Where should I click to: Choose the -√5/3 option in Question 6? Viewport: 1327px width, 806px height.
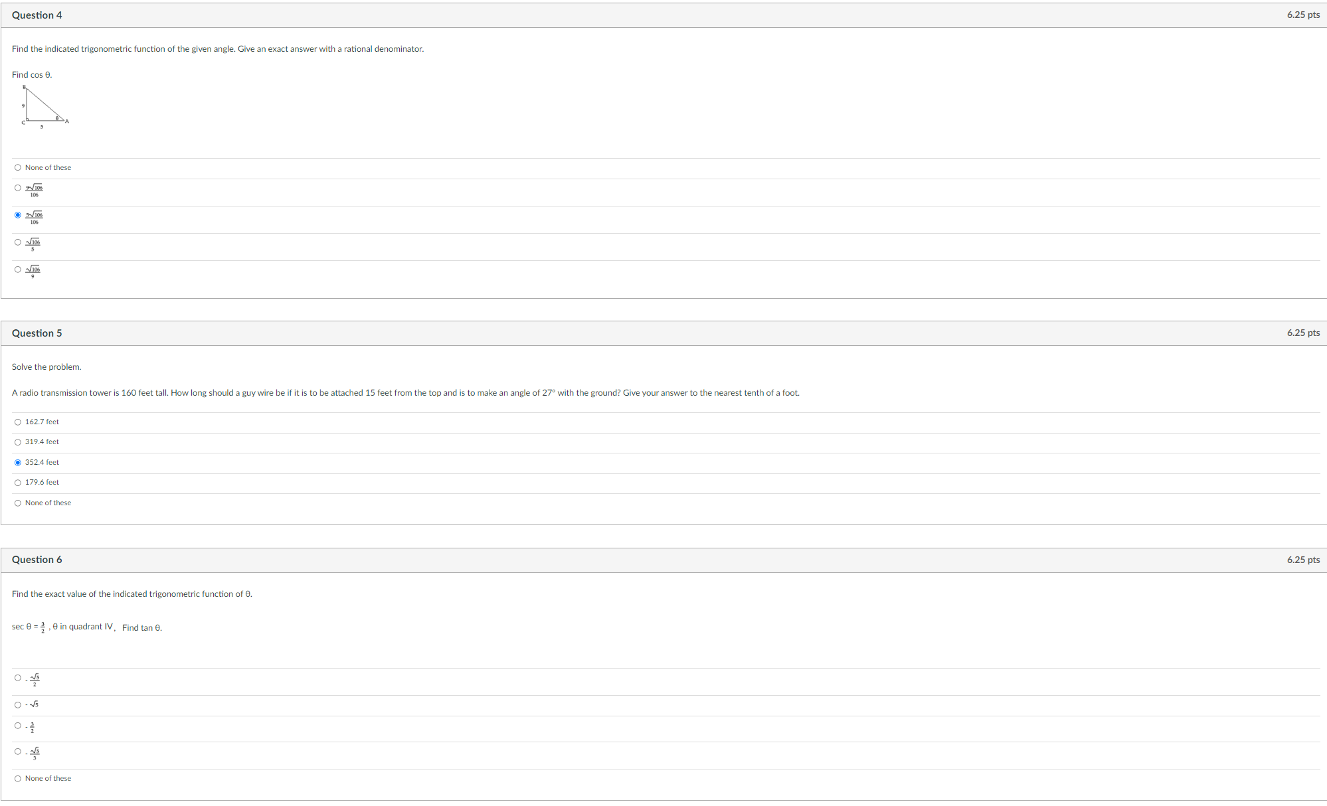click(18, 751)
